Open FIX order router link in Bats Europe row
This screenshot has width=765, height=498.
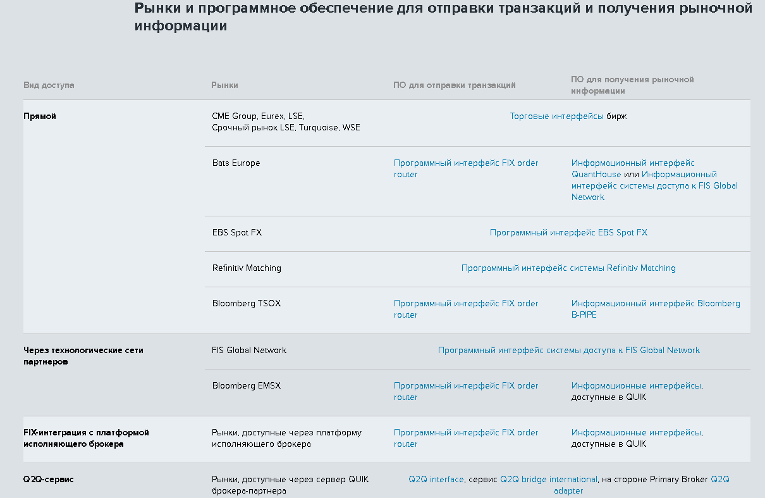pos(466,169)
